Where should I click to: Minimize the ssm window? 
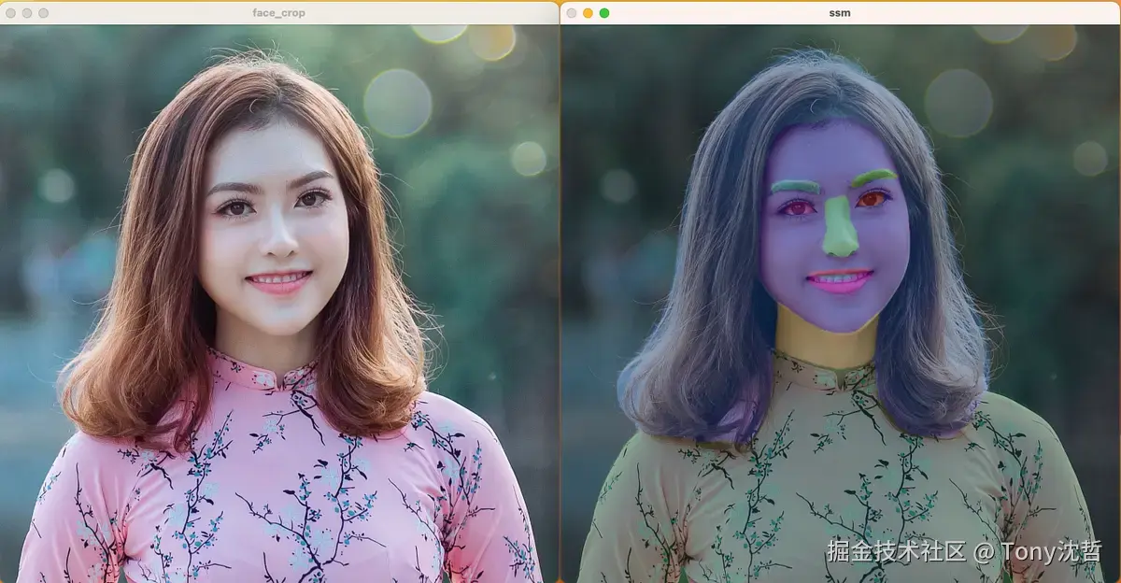[586, 13]
